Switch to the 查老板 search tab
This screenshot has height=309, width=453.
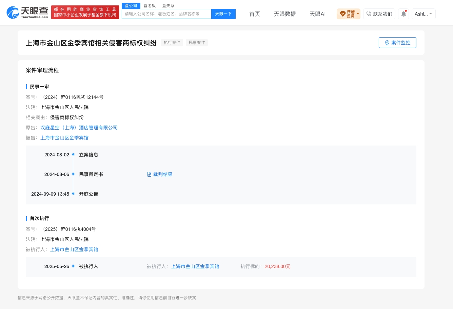[150, 6]
